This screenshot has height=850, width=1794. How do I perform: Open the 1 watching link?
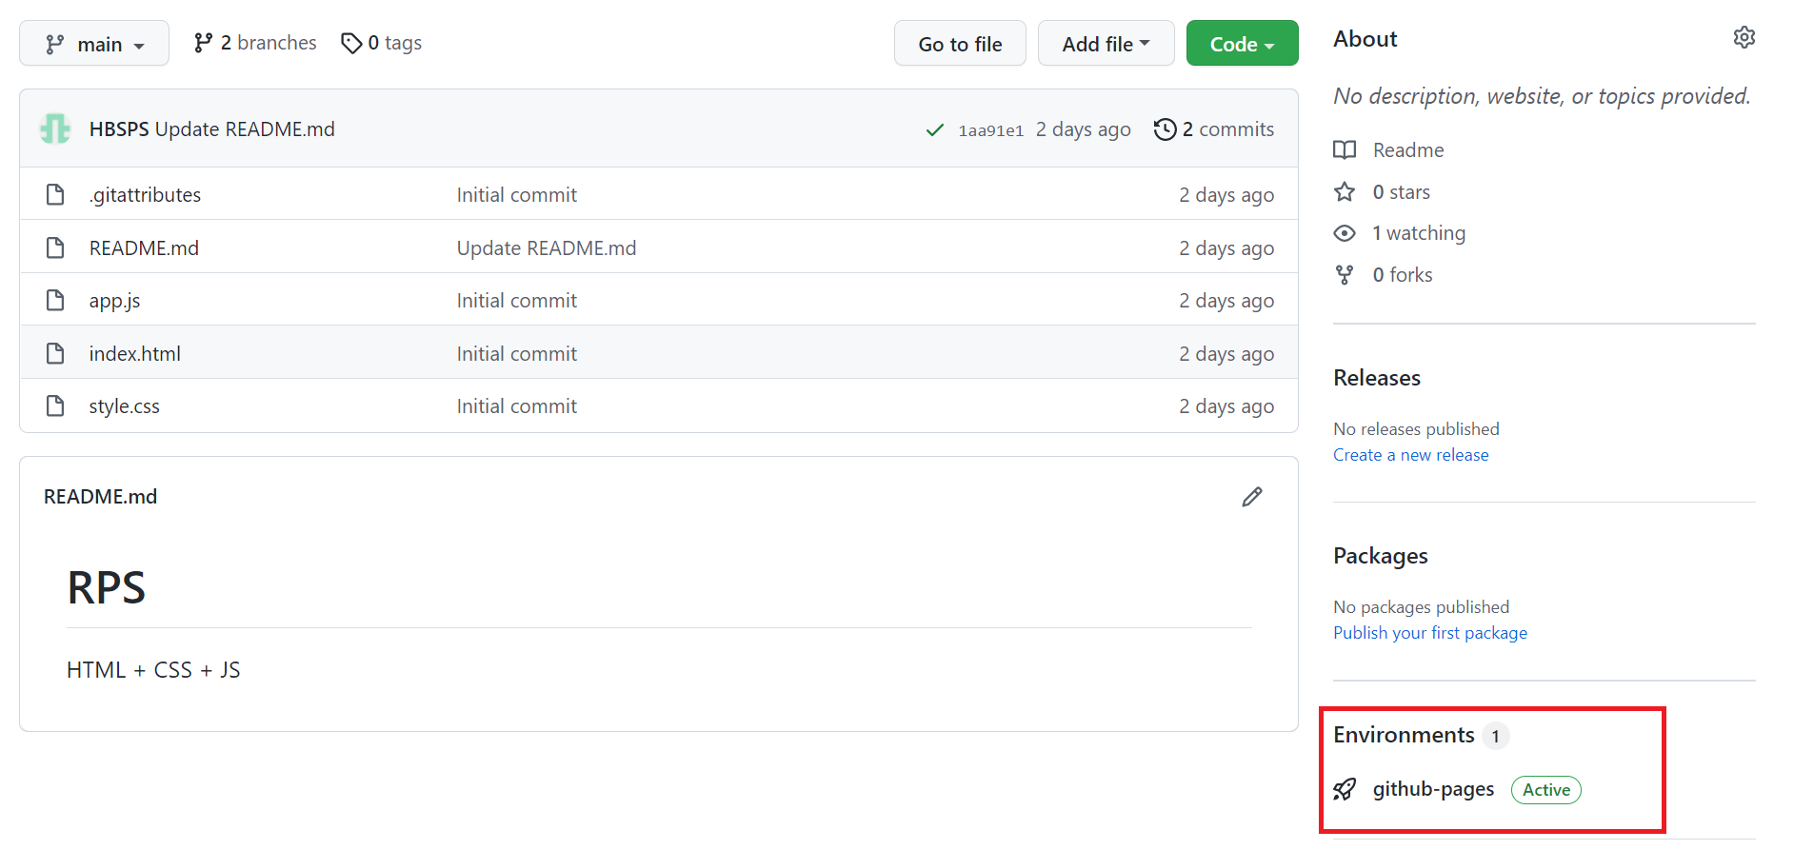(x=1418, y=233)
